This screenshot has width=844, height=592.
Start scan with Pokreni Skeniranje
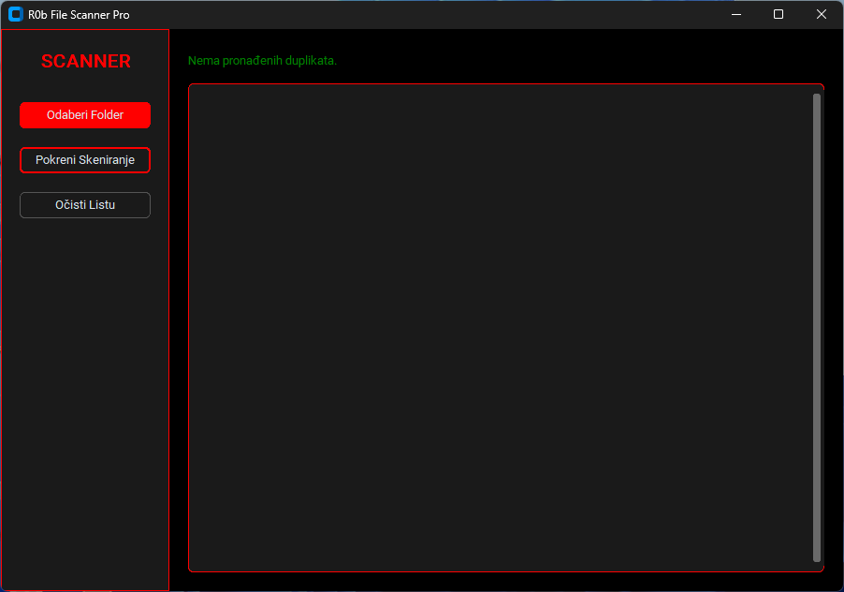click(85, 160)
